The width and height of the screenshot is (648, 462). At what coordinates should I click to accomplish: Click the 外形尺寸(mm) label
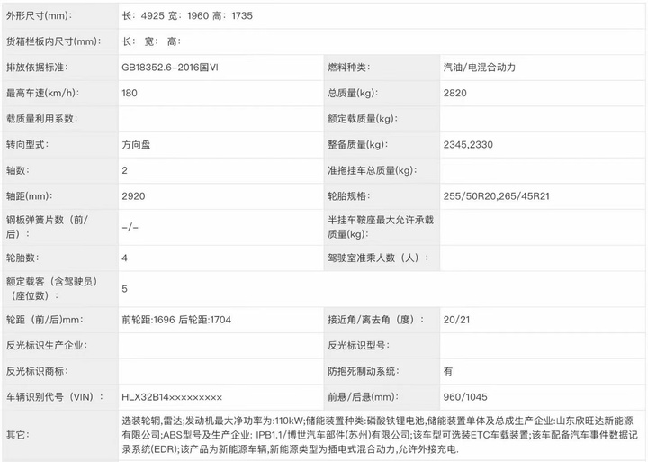[x=39, y=15]
